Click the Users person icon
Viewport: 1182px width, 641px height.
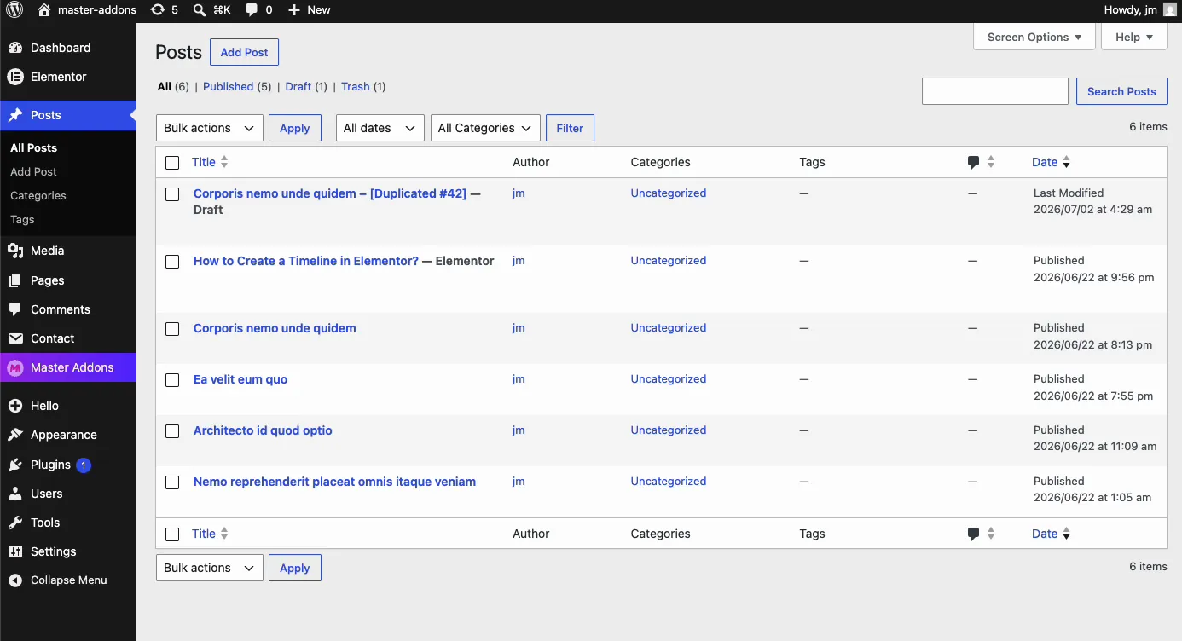pos(15,494)
